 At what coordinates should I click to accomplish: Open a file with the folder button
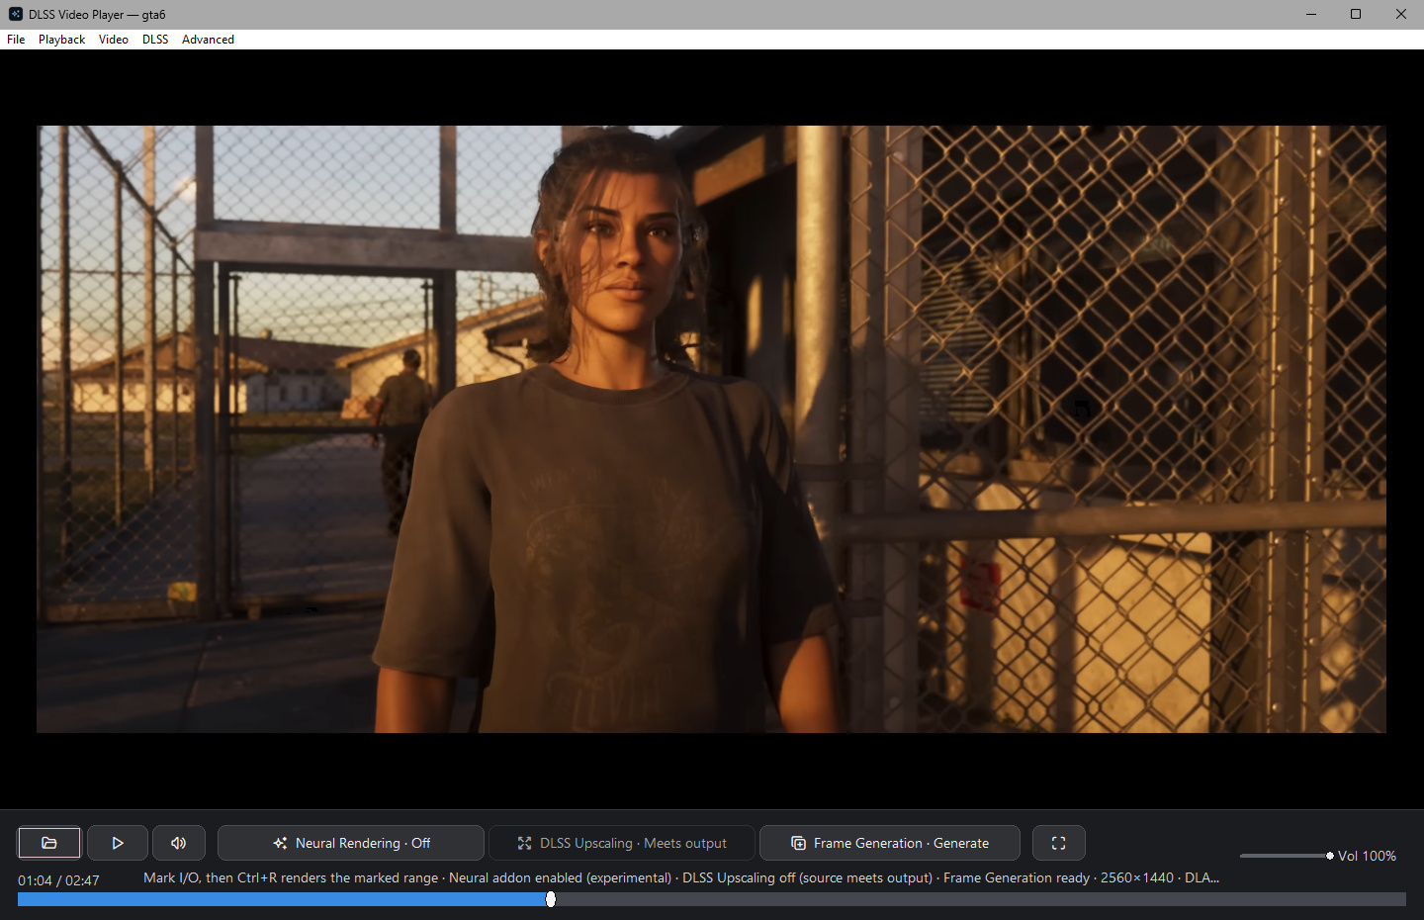click(x=49, y=843)
